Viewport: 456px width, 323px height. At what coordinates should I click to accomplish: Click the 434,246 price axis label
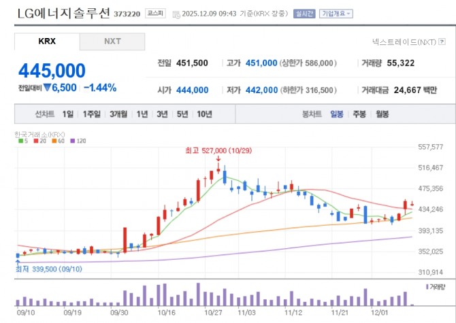click(431, 209)
